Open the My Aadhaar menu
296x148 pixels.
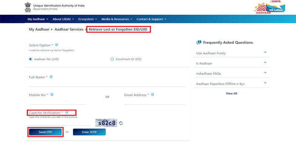tap(38, 19)
